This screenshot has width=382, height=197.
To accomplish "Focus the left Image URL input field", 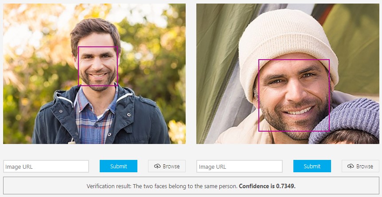I will [x=46, y=167].
